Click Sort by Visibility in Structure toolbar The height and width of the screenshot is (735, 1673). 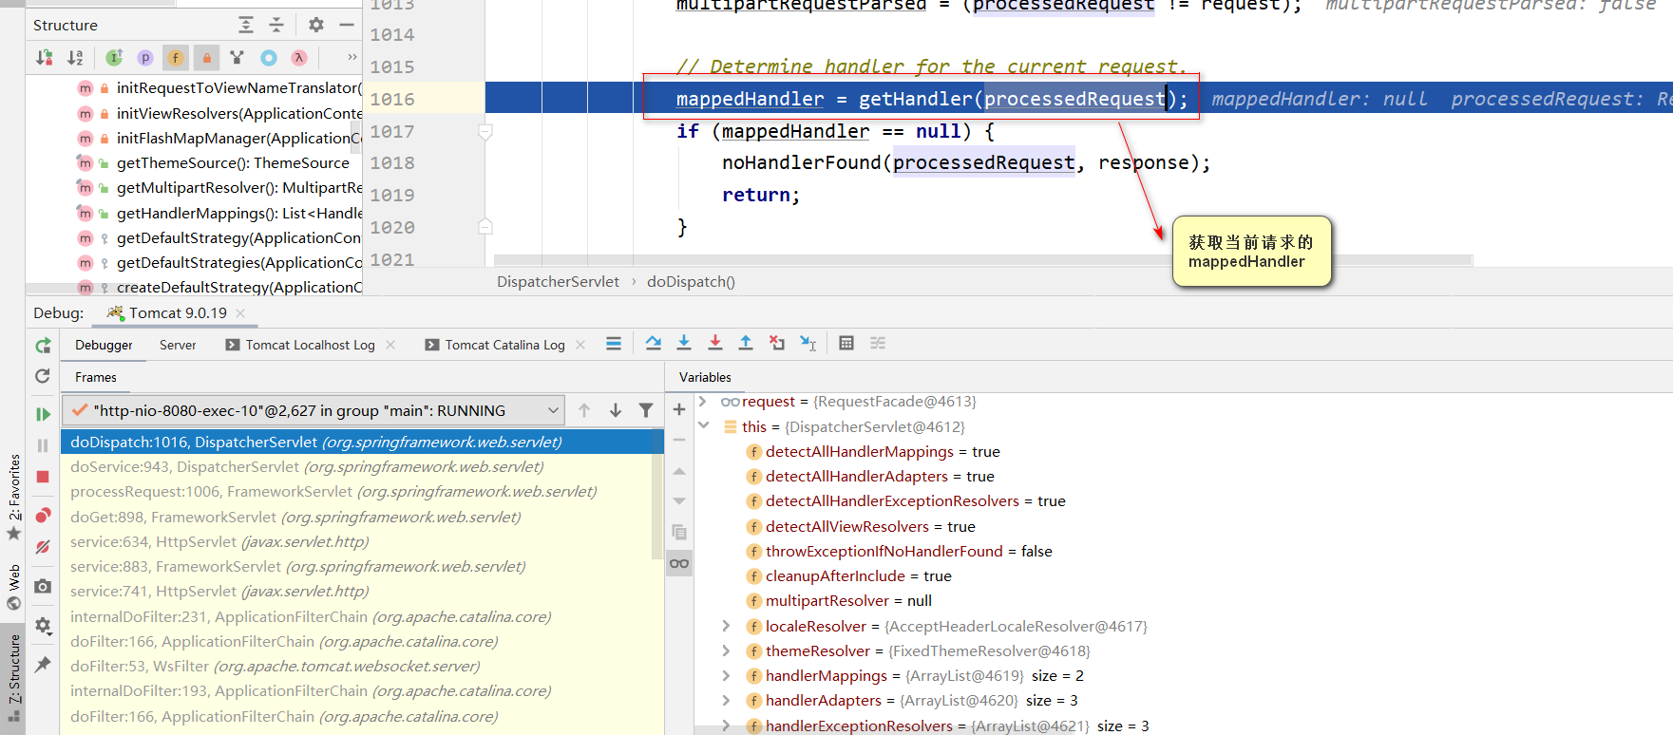(45, 58)
